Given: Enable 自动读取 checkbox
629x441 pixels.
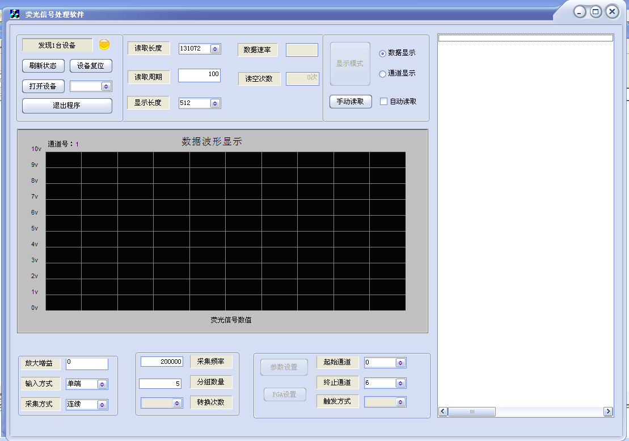Looking at the screenshot, I should coord(384,102).
